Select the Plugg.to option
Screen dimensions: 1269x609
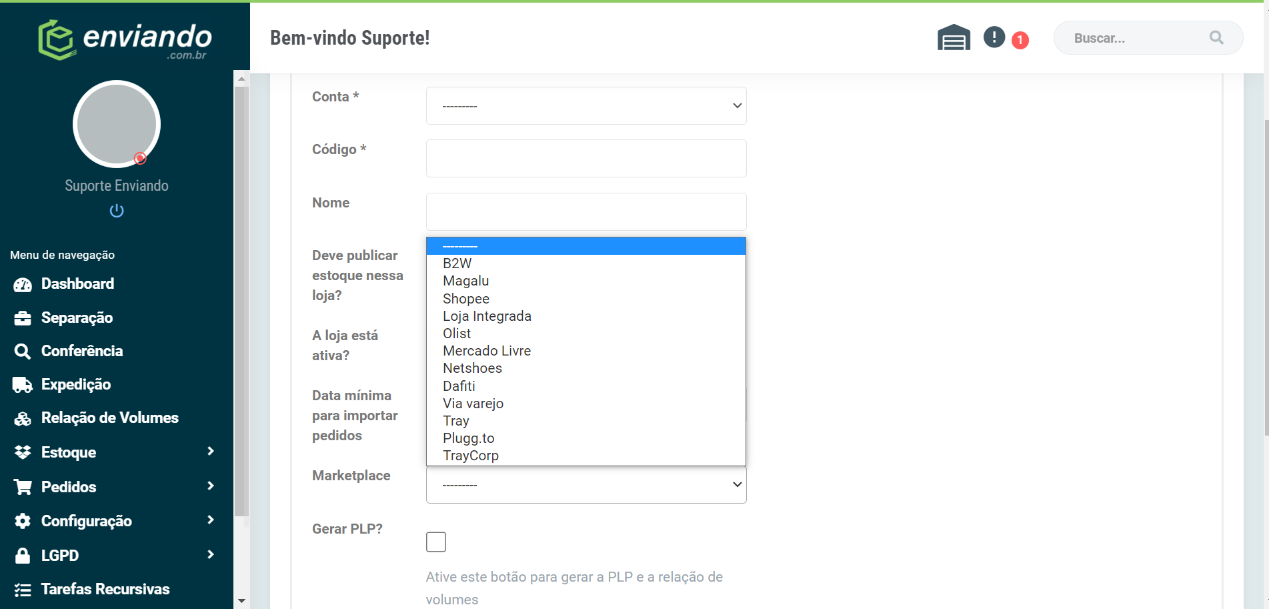tap(469, 438)
